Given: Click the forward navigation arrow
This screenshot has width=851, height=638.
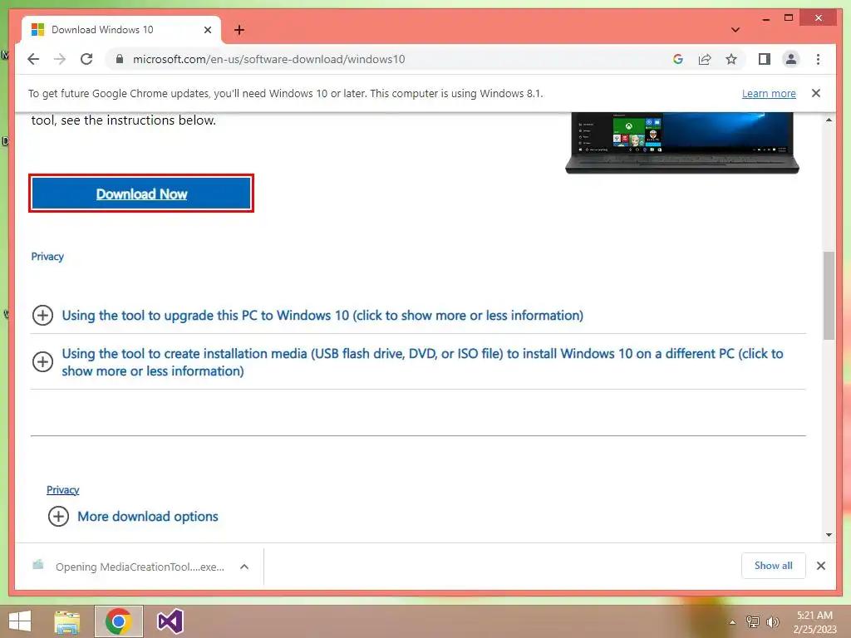Looking at the screenshot, I should [60, 59].
